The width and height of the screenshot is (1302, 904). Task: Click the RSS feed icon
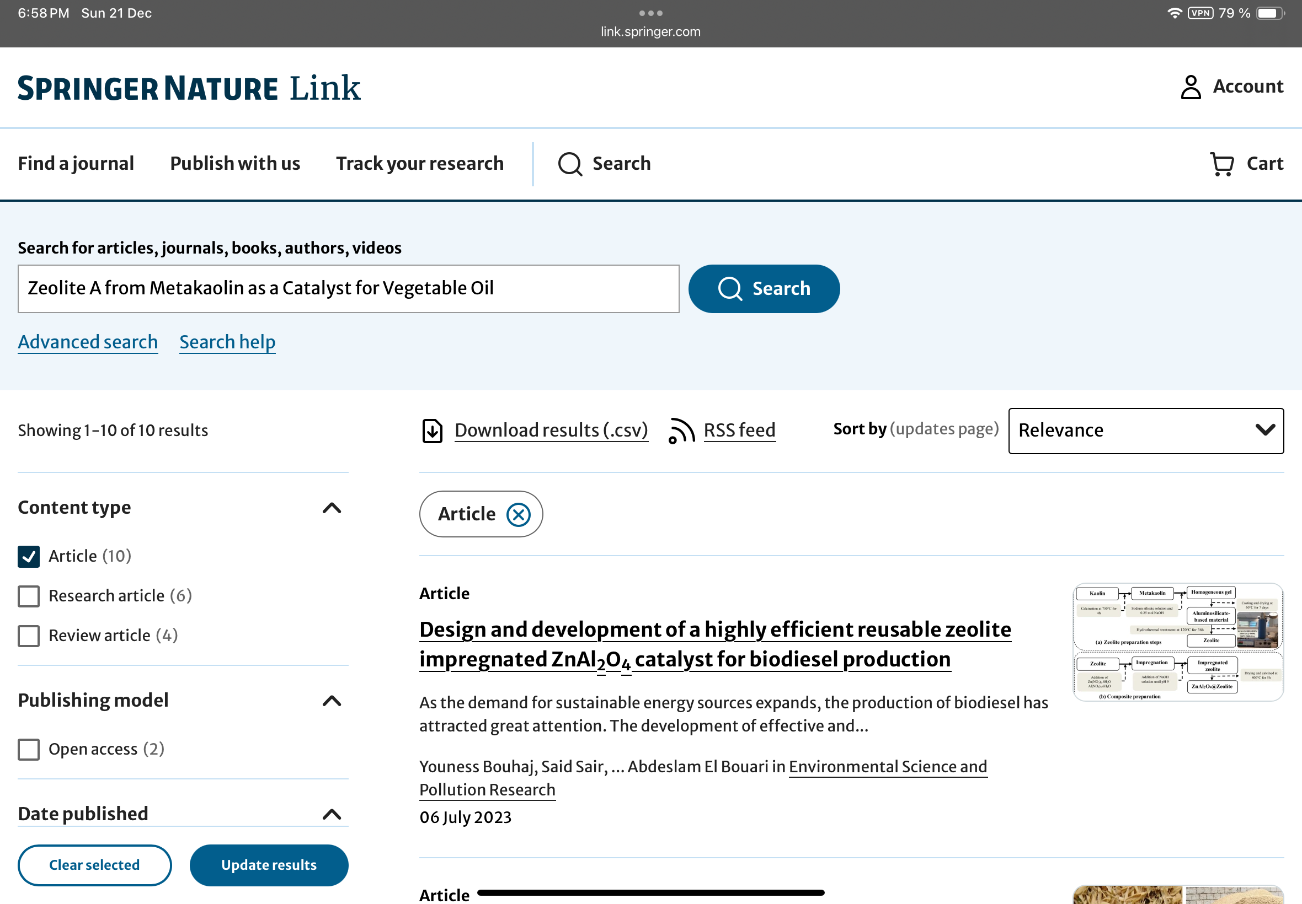(681, 431)
